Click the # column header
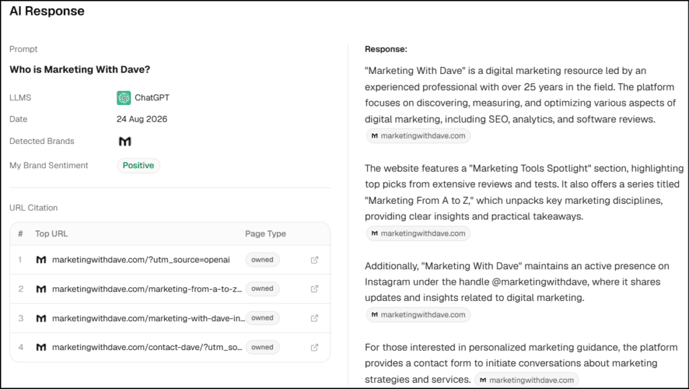Screen dimensions: 689x389 click(20, 234)
